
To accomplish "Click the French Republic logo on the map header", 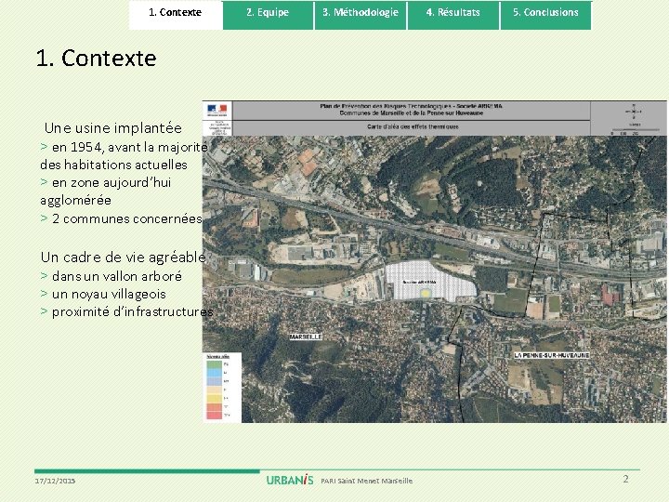I will (217, 110).
